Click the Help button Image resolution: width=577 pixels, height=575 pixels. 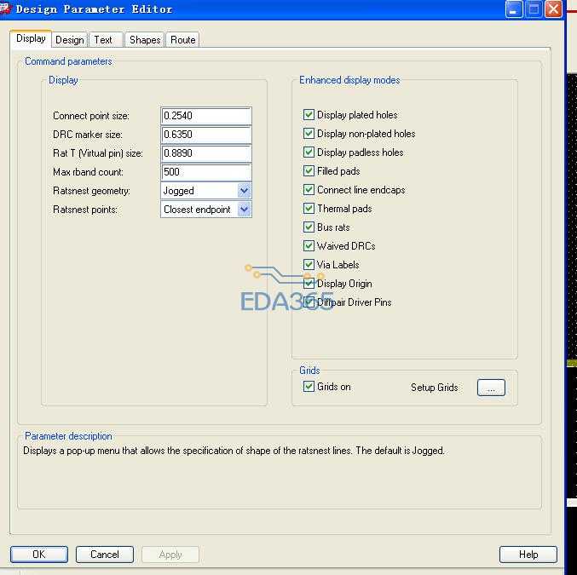click(528, 555)
